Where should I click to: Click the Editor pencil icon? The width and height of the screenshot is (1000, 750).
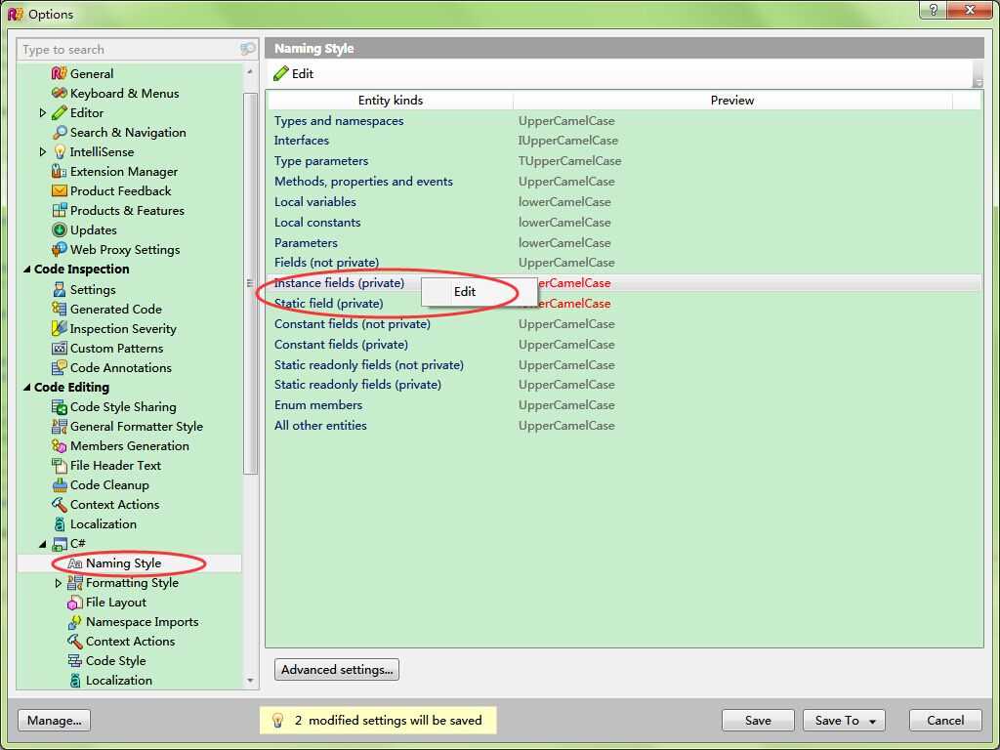point(60,113)
